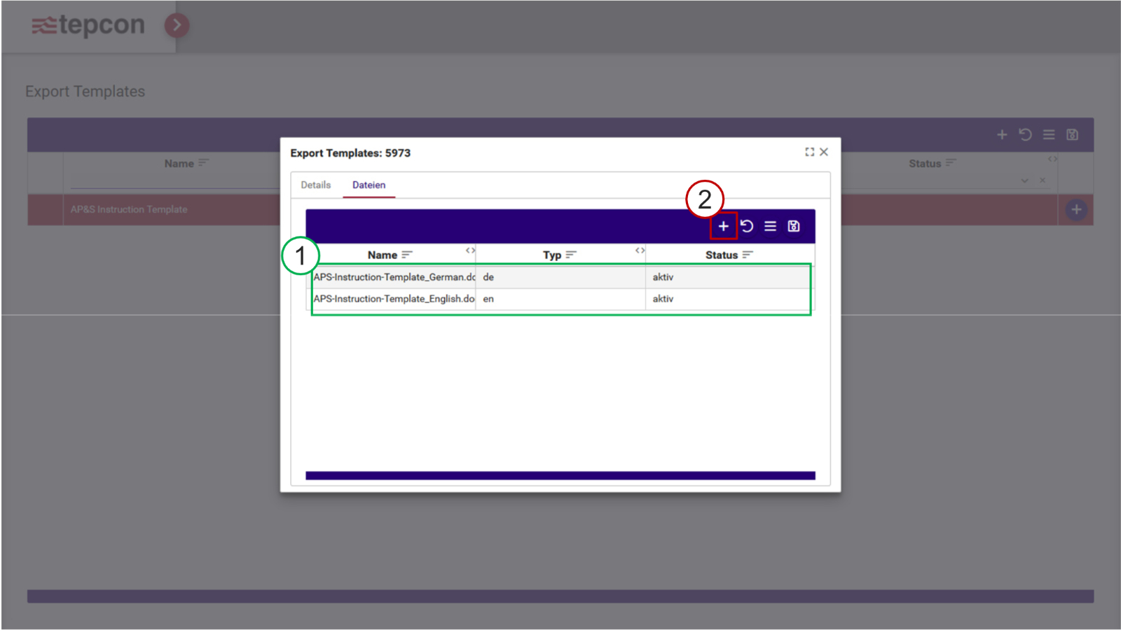
Task: Select the Dateien tab
Action: (x=369, y=185)
